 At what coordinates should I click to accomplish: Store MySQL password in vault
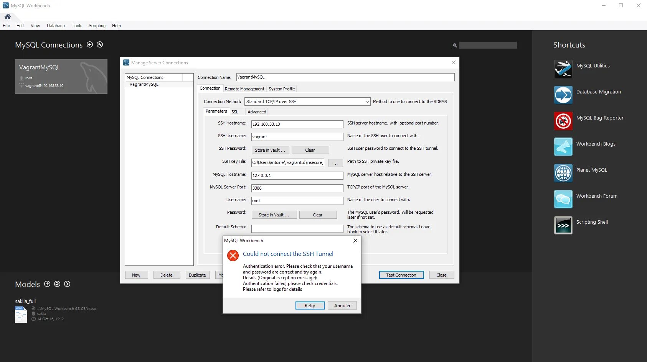point(274,215)
